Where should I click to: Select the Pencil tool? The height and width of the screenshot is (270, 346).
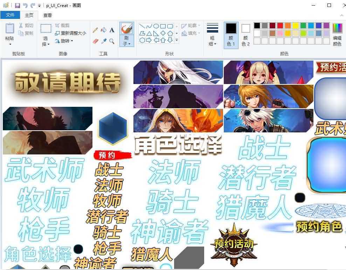[x=95, y=30]
